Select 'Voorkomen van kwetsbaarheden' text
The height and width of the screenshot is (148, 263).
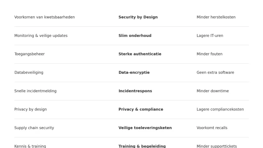(44, 17)
